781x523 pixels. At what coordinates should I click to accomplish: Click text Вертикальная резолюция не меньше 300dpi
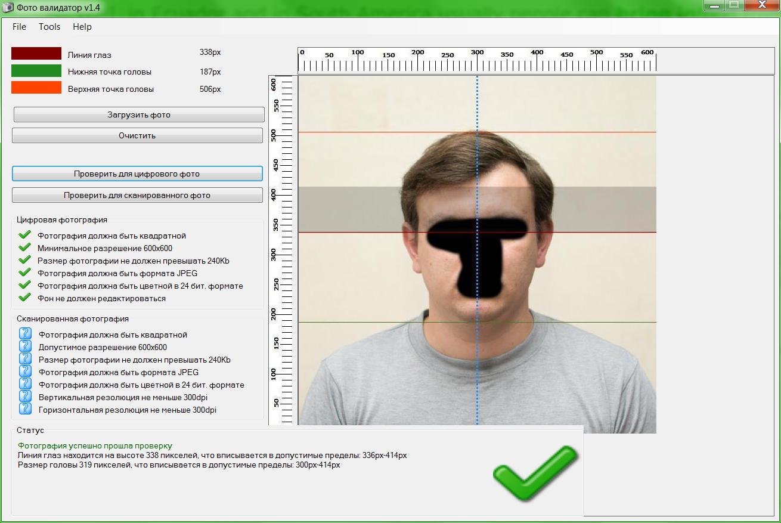tap(123, 397)
